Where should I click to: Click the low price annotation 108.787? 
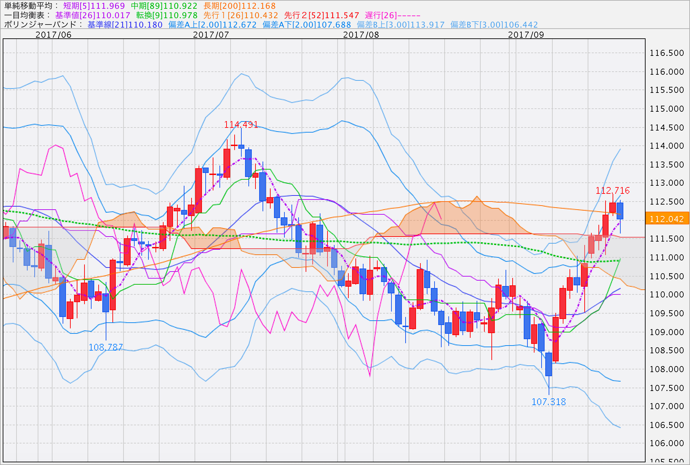point(106,347)
